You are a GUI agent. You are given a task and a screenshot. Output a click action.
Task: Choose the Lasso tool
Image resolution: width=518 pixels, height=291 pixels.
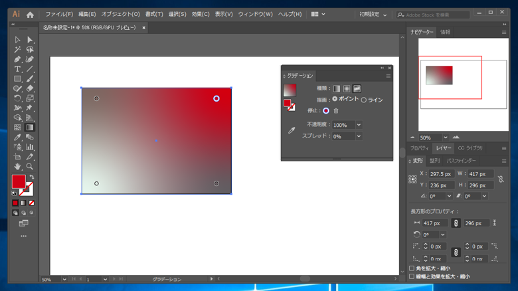30,50
